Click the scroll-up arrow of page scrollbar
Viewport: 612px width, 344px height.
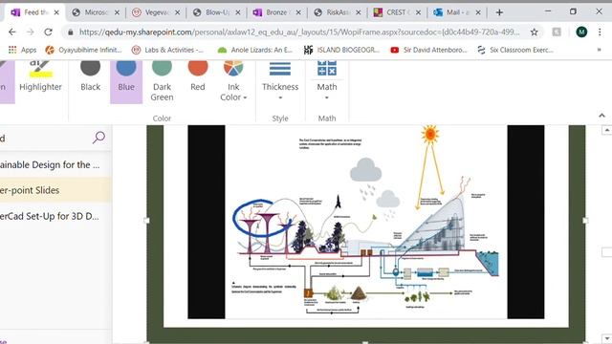tap(606, 130)
